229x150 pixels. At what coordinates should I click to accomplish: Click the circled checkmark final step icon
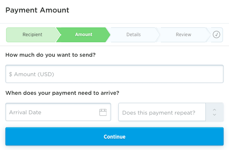pyautogui.click(x=216, y=35)
